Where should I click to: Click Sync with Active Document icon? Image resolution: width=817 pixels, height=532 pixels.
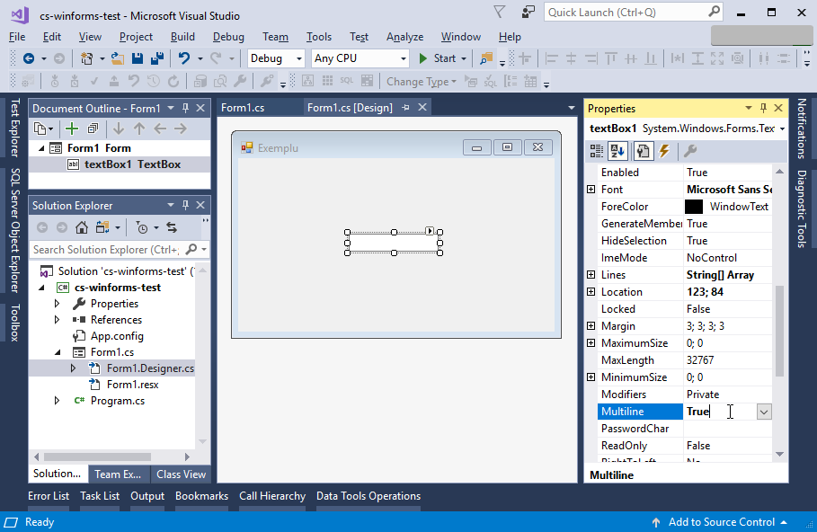tap(172, 227)
